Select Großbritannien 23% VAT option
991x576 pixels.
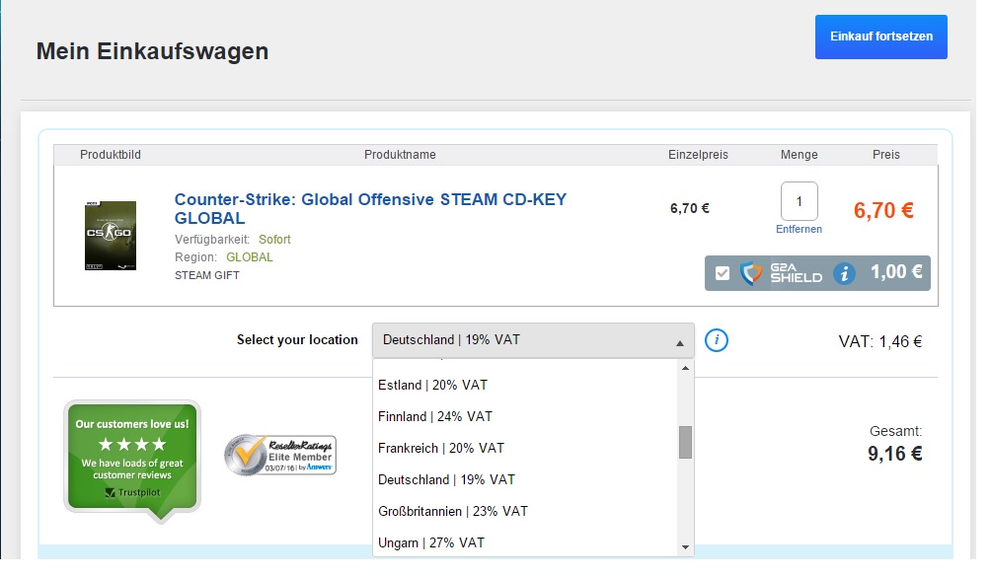point(525,511)
